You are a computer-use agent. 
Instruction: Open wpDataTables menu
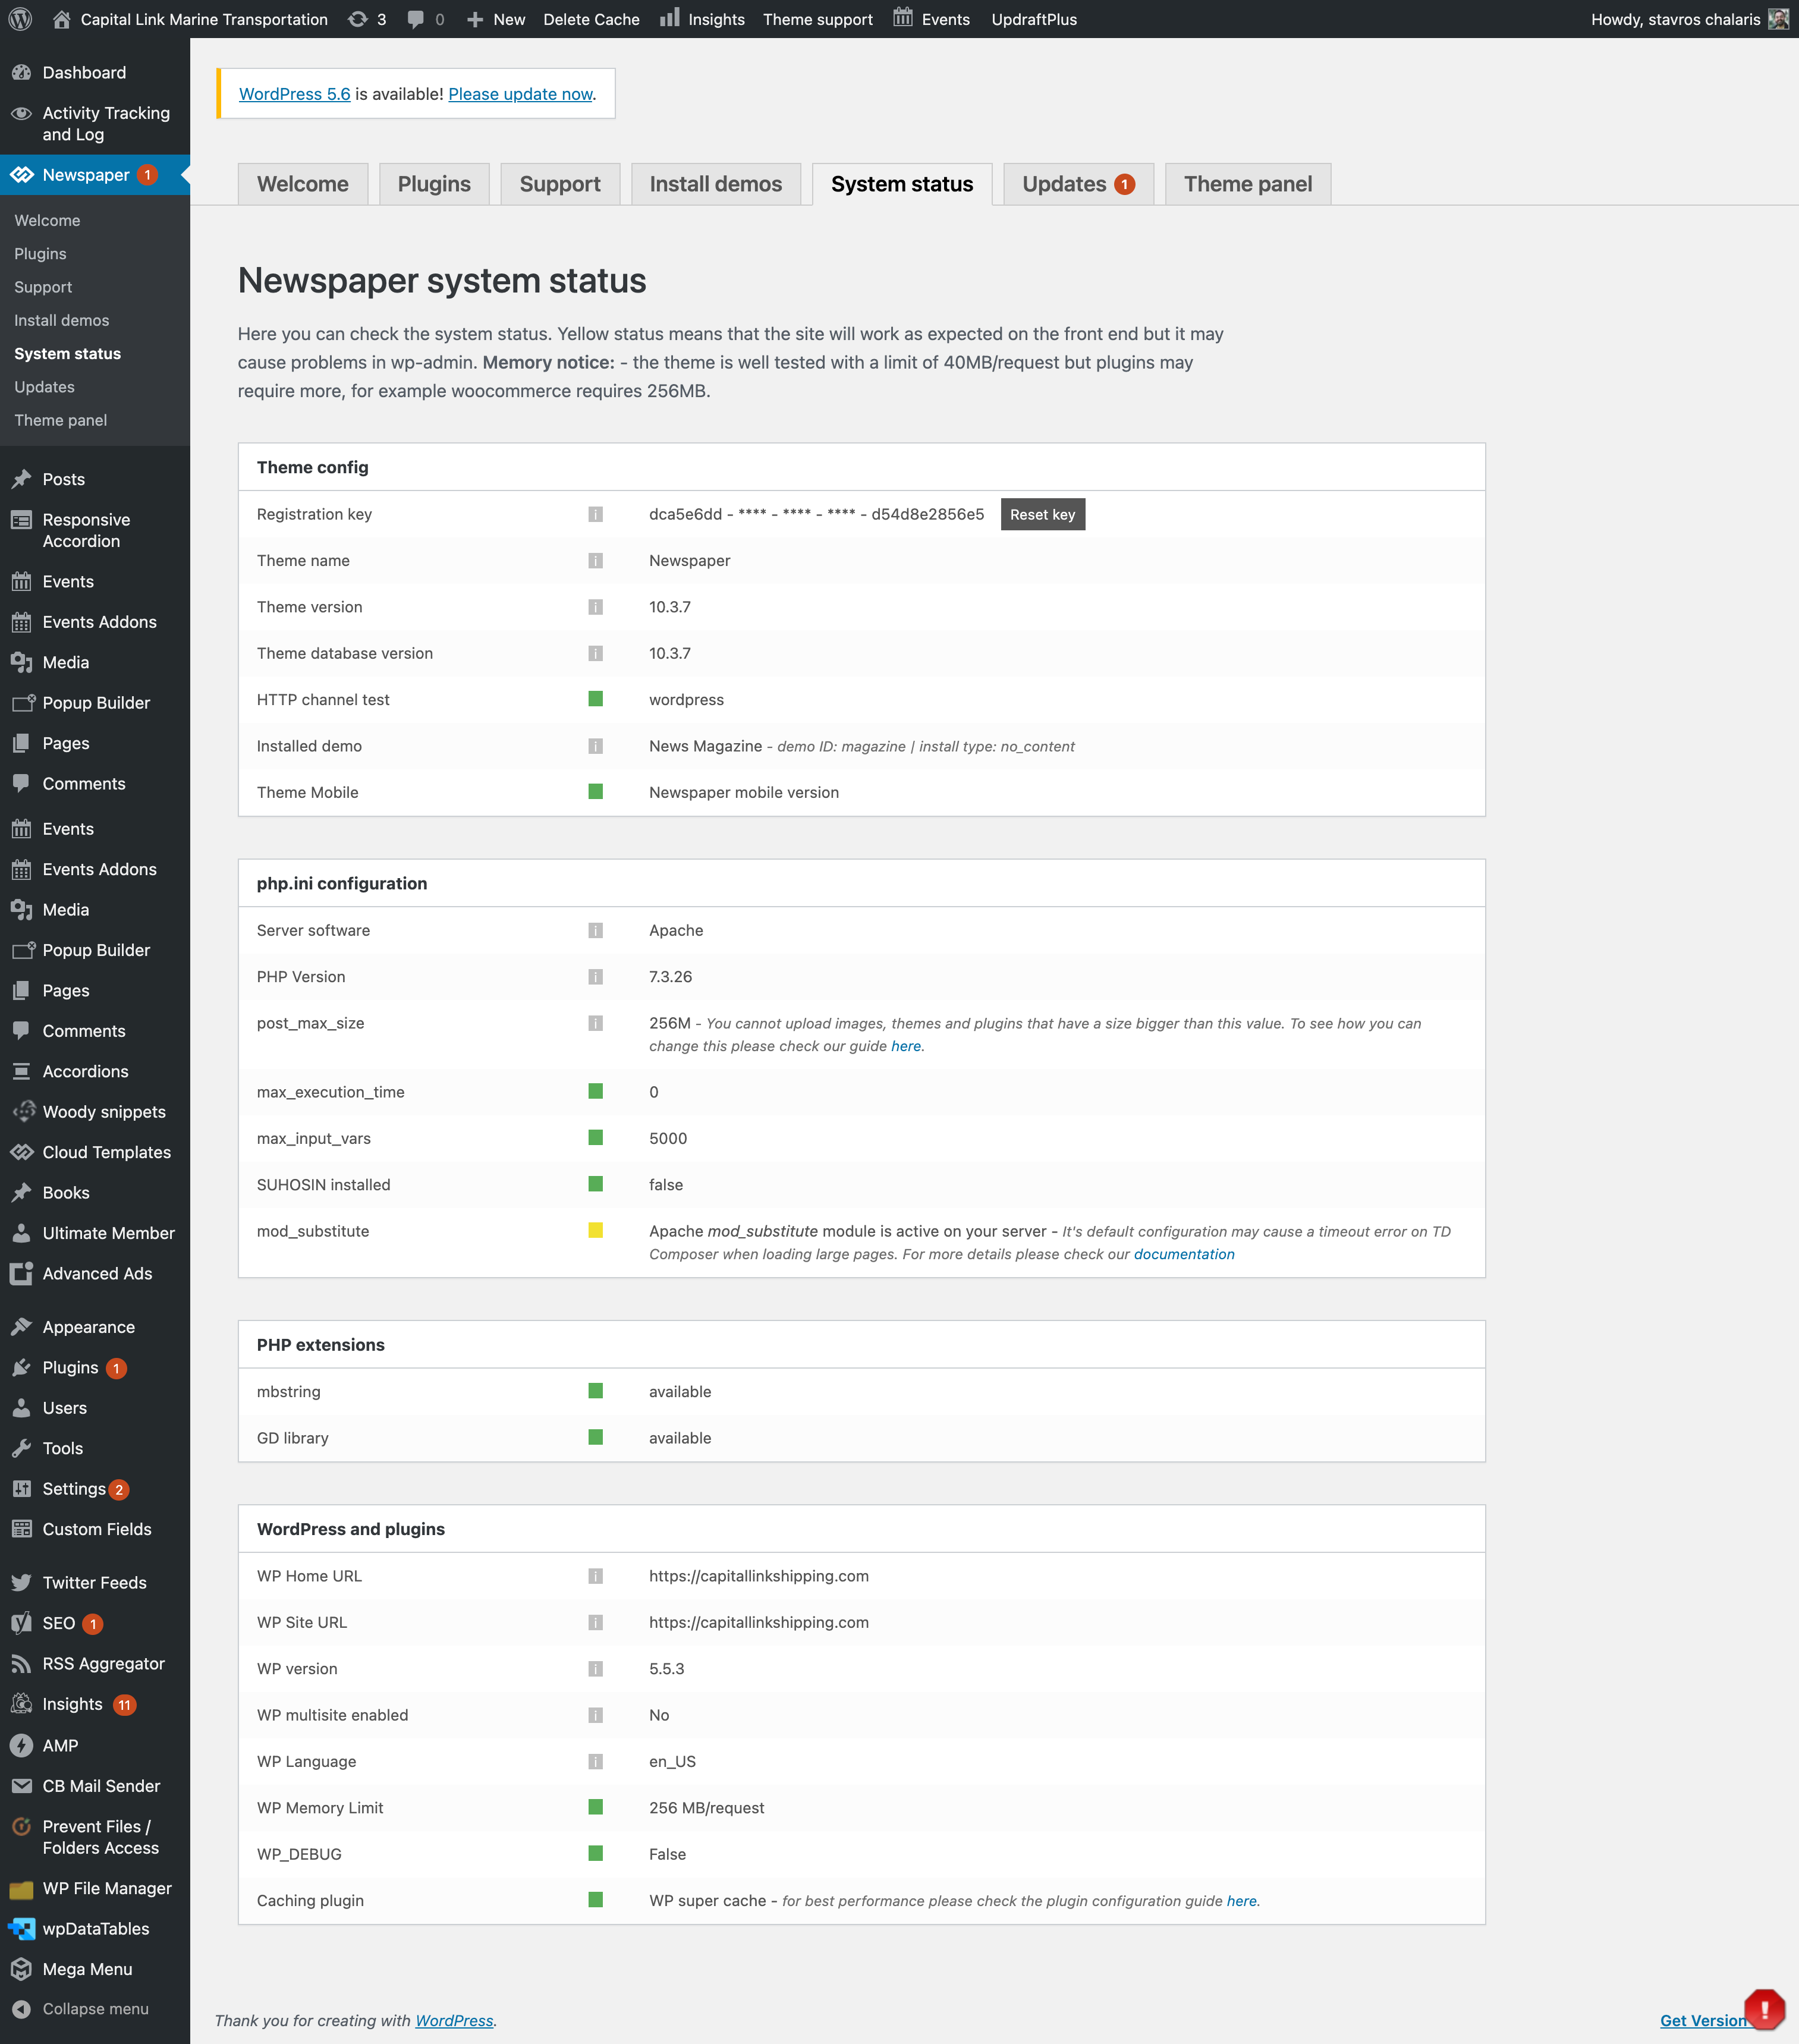(95, 1928)
